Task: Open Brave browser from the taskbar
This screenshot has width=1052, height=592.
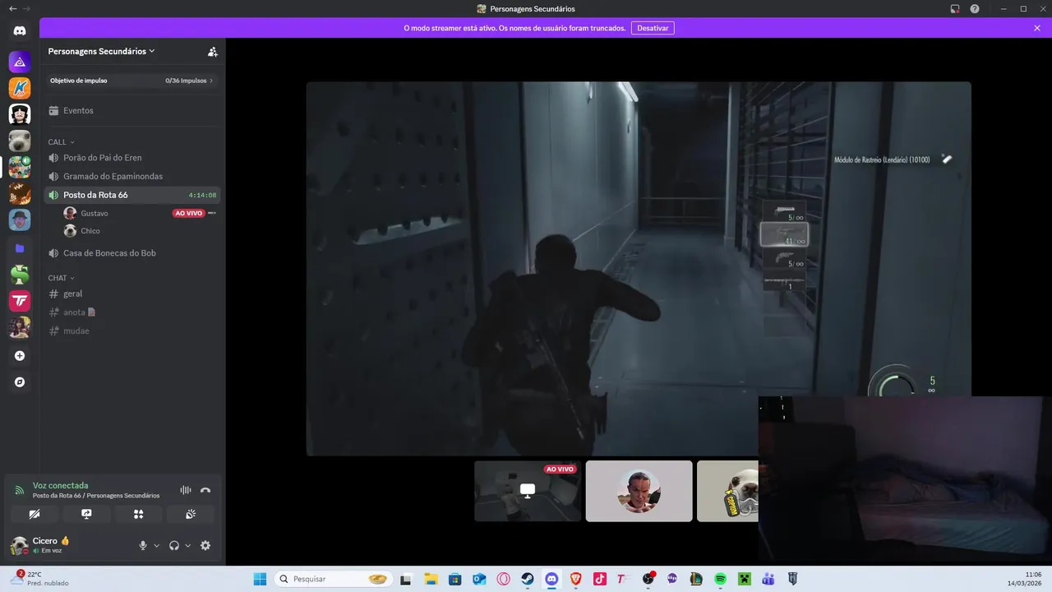Action: (x=575, y=579)
